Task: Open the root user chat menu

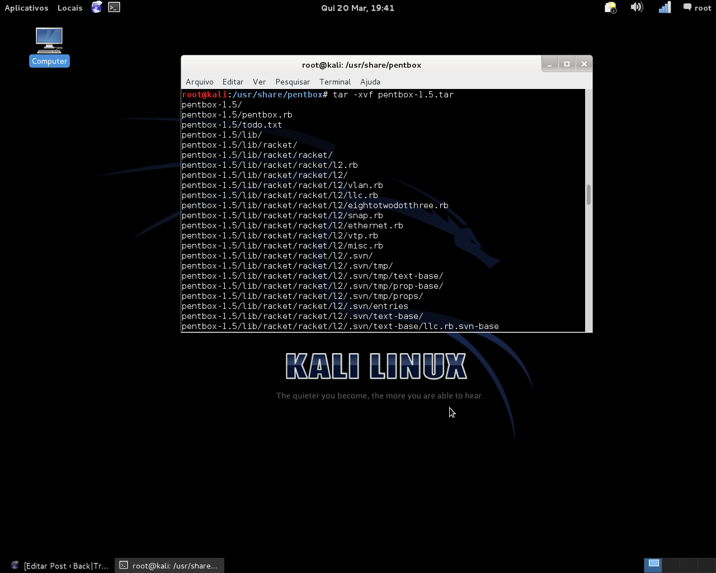Action: [x=697, y=8]
